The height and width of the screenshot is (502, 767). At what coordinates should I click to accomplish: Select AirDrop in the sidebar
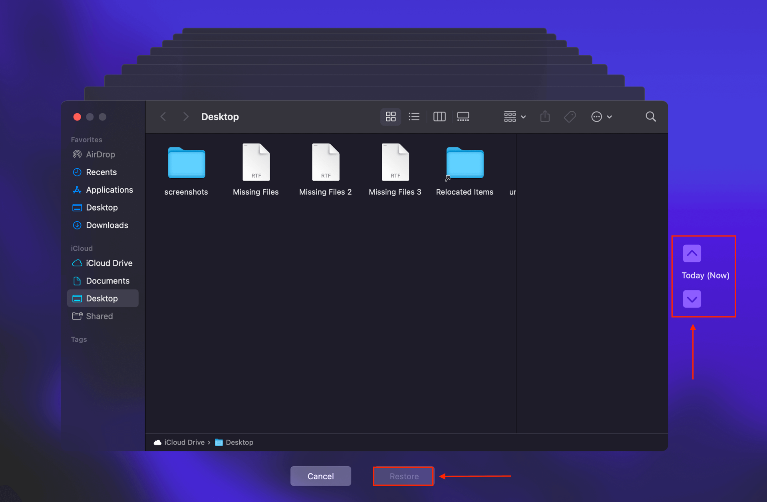[100, 154]
